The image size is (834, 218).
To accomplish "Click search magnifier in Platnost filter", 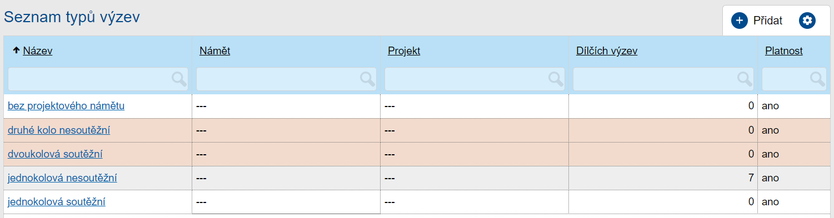I will point(817,79).
